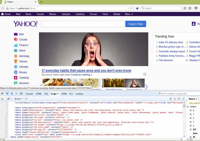The height and width of the screenshot is (141, 200).
Task: Open the More dropdown in Yahoo navbar
Action: 129,14
